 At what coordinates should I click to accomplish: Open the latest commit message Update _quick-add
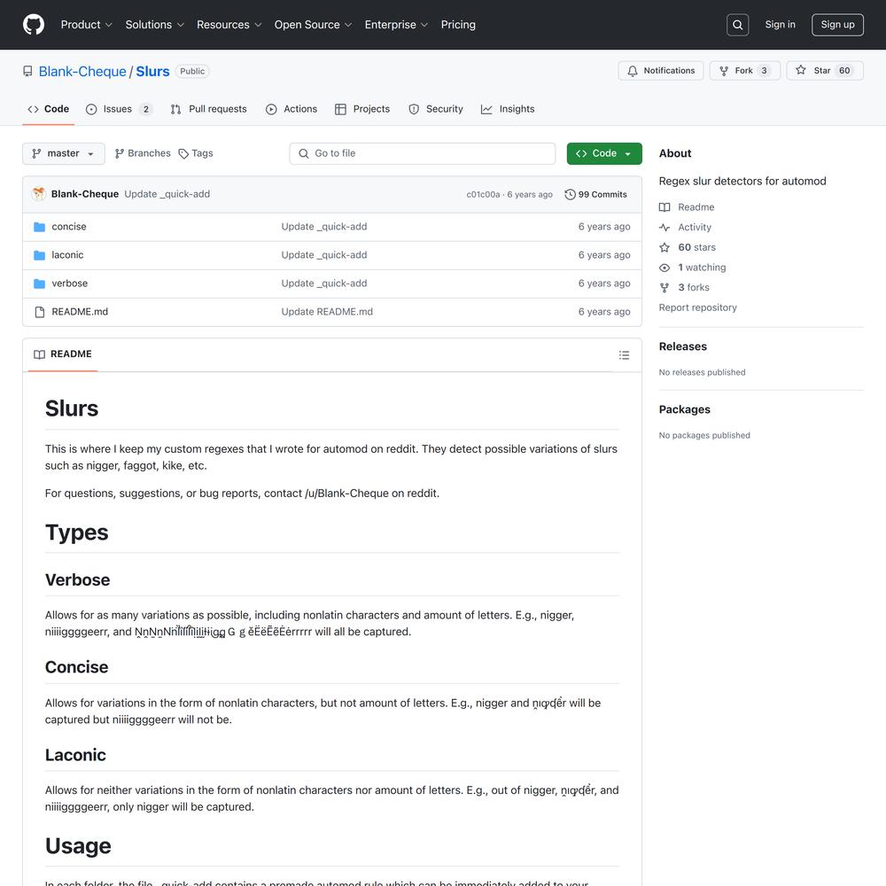167,194
